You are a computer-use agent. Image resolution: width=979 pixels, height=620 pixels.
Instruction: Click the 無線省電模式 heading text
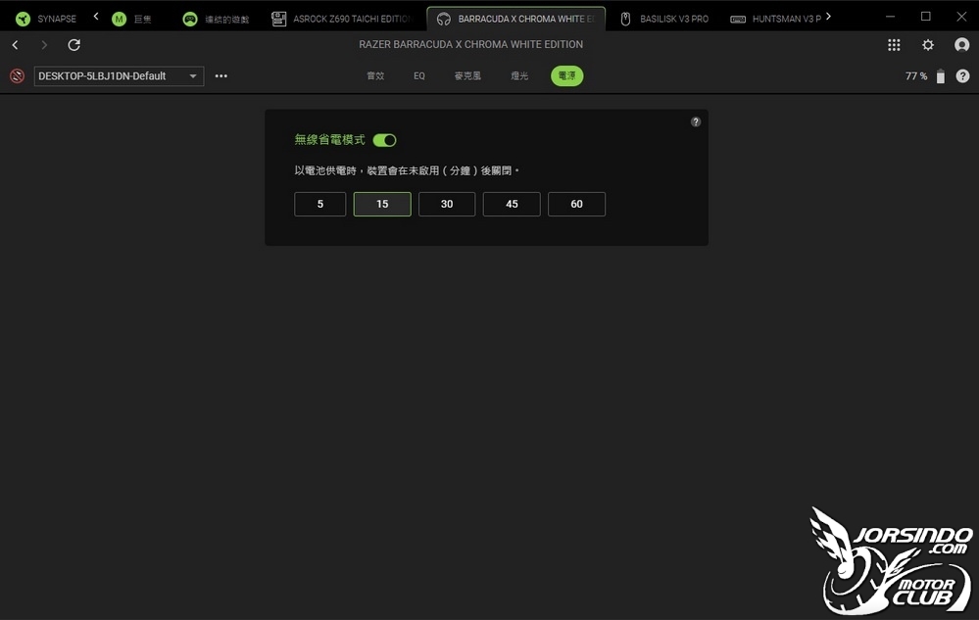click(x=329, y=140)
